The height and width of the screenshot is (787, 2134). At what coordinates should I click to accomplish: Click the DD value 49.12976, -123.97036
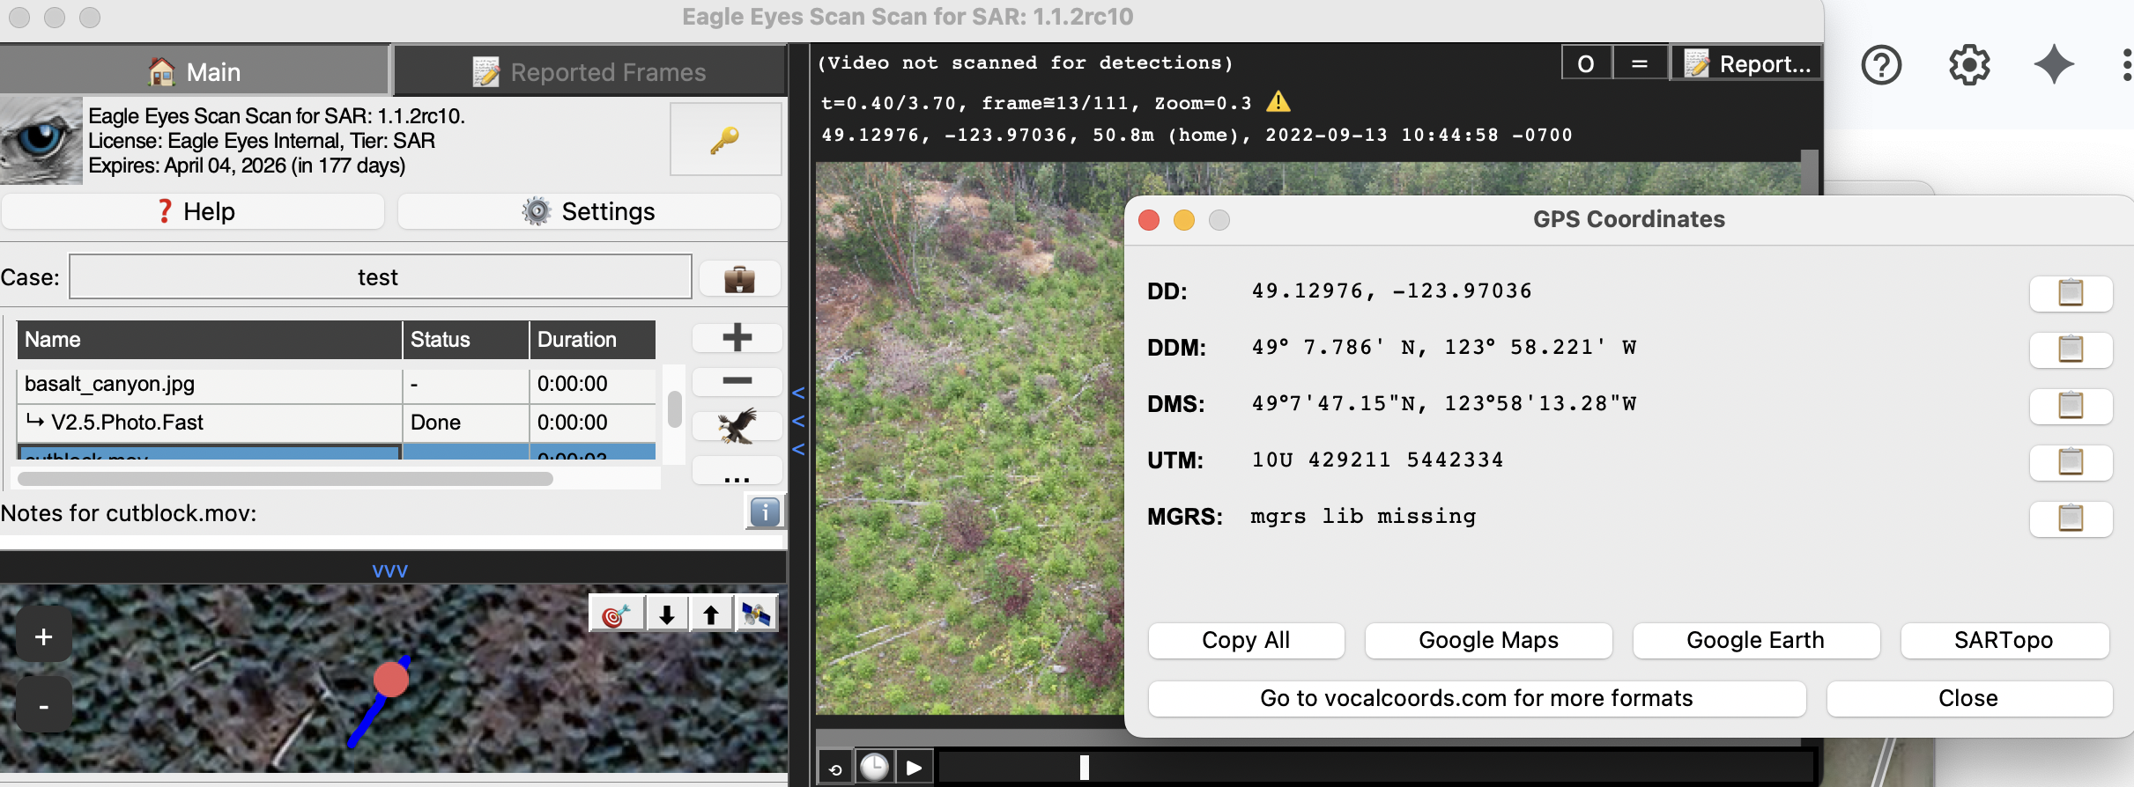(x=1391, y=291)
